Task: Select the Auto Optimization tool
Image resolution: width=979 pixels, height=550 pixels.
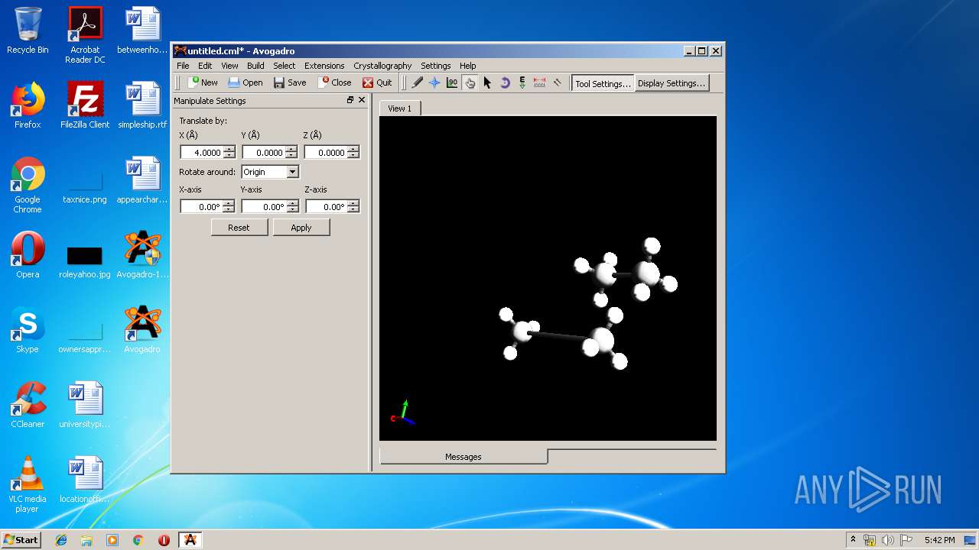Action: pyautogui.click(x=522, y=82)
